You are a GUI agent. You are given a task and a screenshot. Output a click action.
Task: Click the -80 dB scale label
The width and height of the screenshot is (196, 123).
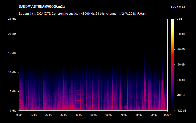pyautogui.click(x=180, y=80)
